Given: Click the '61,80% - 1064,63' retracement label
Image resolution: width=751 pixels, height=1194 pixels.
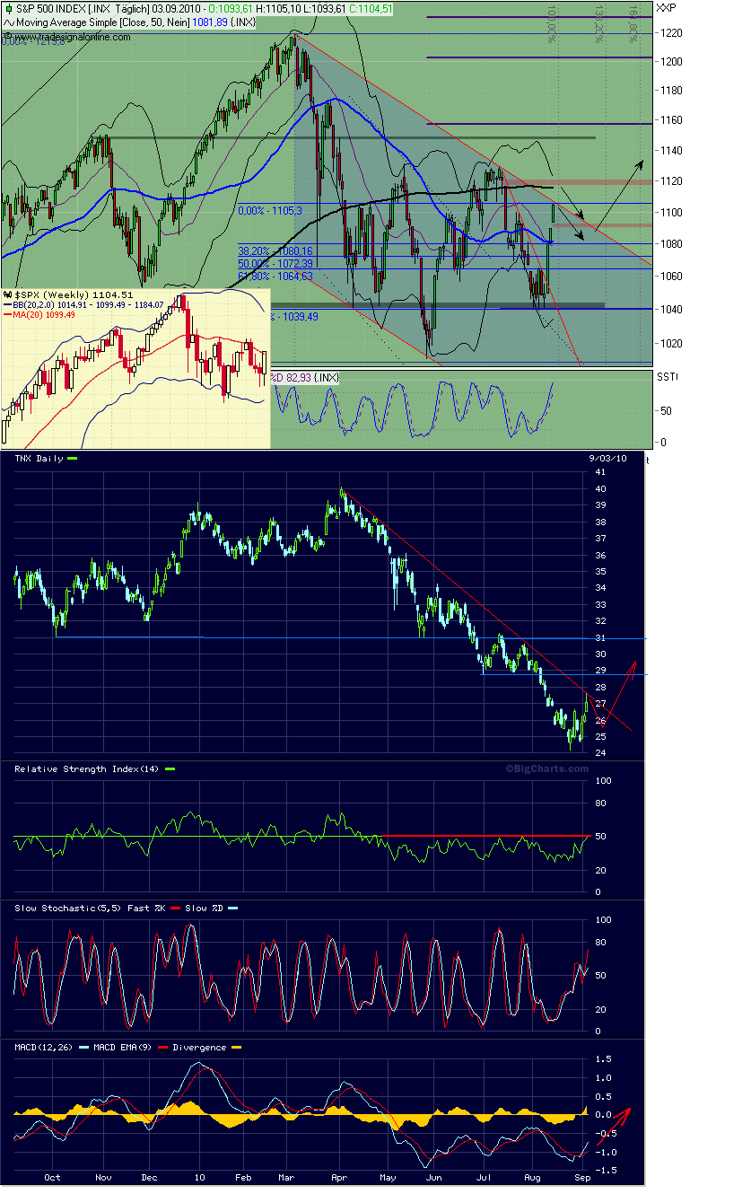Looking at the screenshot, I should [x=275, y=277].
